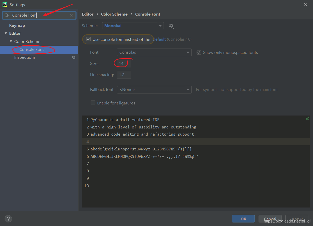This screenshot has width=313, height=226.
Task: Open the default font link
Action: (x=159, y=39)
